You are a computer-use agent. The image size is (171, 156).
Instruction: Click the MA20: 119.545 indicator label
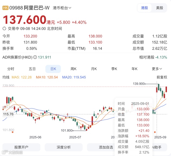[74, 77]
